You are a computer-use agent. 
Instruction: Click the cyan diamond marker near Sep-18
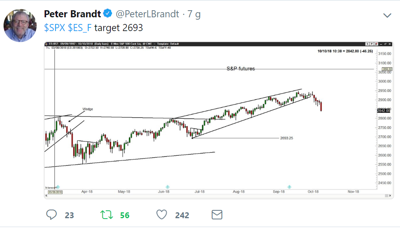tap(289, 186)
